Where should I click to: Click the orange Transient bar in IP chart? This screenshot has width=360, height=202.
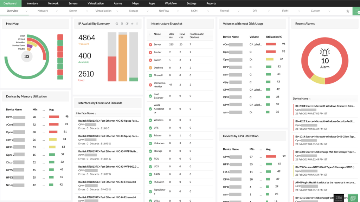click(x=123, y=58)
